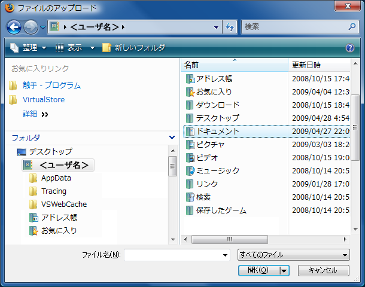Viewport: 365px width, 287px height.
Task: Sort by 名前 column header
Action: coord(235,65)
